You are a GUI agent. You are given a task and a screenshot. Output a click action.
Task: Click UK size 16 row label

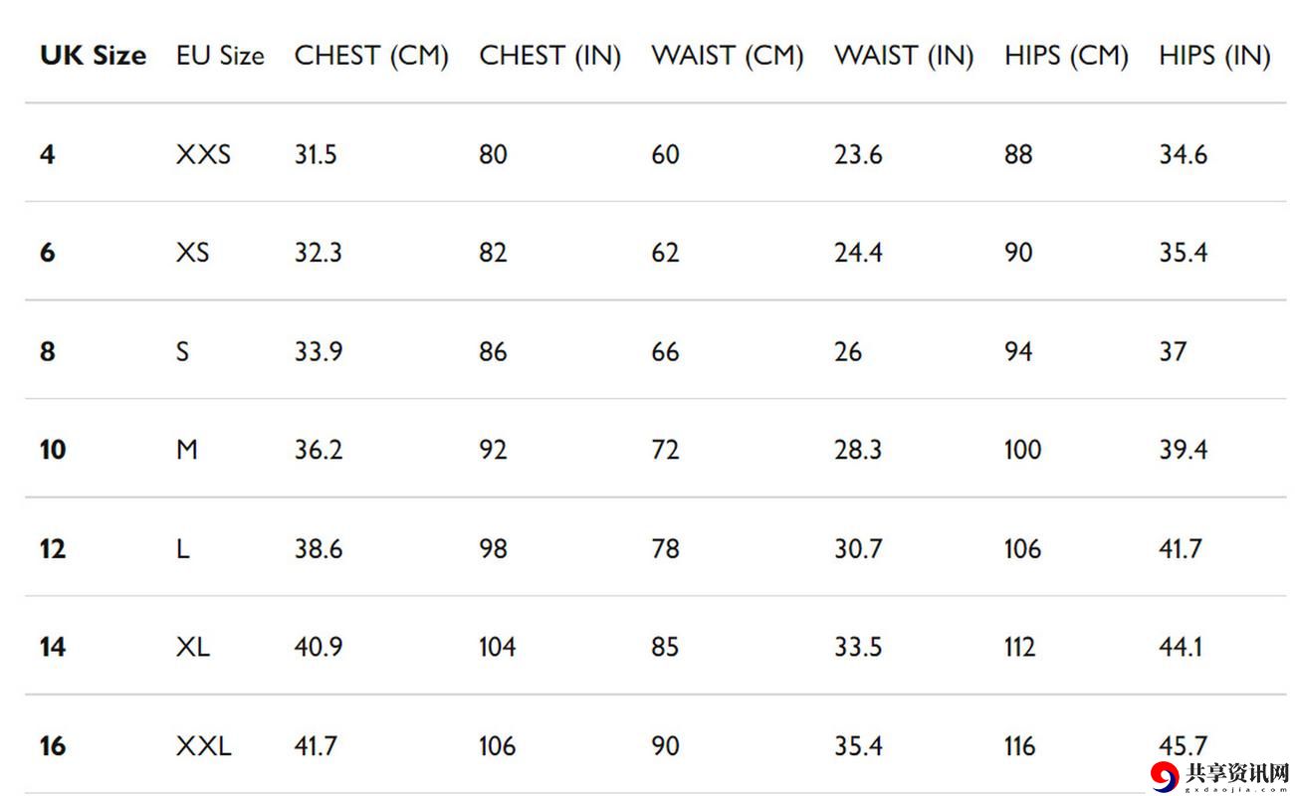53,746
